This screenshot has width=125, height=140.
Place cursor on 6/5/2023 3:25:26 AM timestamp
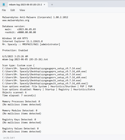pyautogui.click(x=15, y=56)
